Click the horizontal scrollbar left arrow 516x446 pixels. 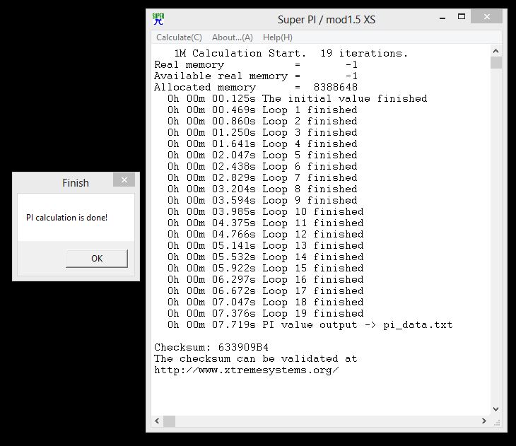[158, 422]
